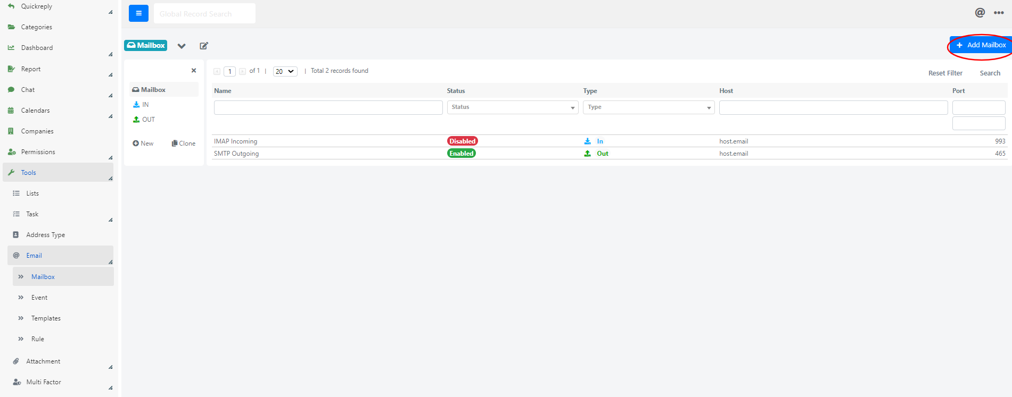Select the IN filter in Mailbox panel

pyautogui.click(x=141, y=105)
